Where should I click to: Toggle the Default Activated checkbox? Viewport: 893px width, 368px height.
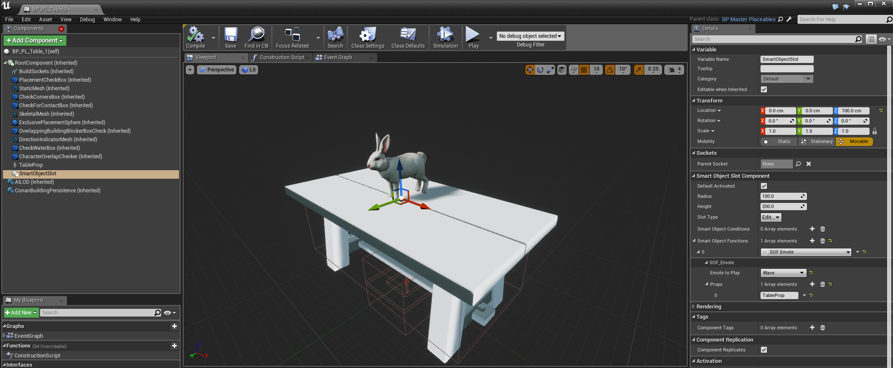(x=764, y=186)
